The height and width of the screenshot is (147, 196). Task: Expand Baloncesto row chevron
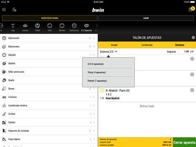(x=94, y=38)
